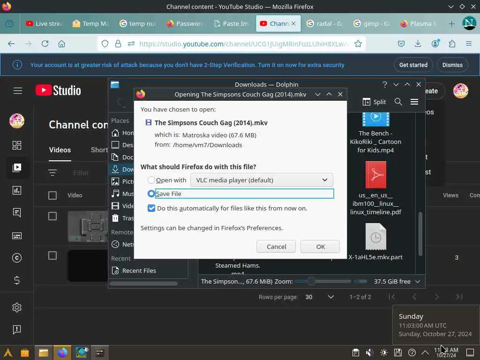Open YouTube Studio hamburger menu
Screen dimensions: 480x360
pyautogui.click(x=18, y=90)
